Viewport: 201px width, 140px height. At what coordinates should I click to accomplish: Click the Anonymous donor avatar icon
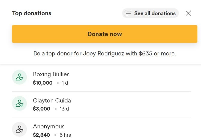(x=19, y=129)
